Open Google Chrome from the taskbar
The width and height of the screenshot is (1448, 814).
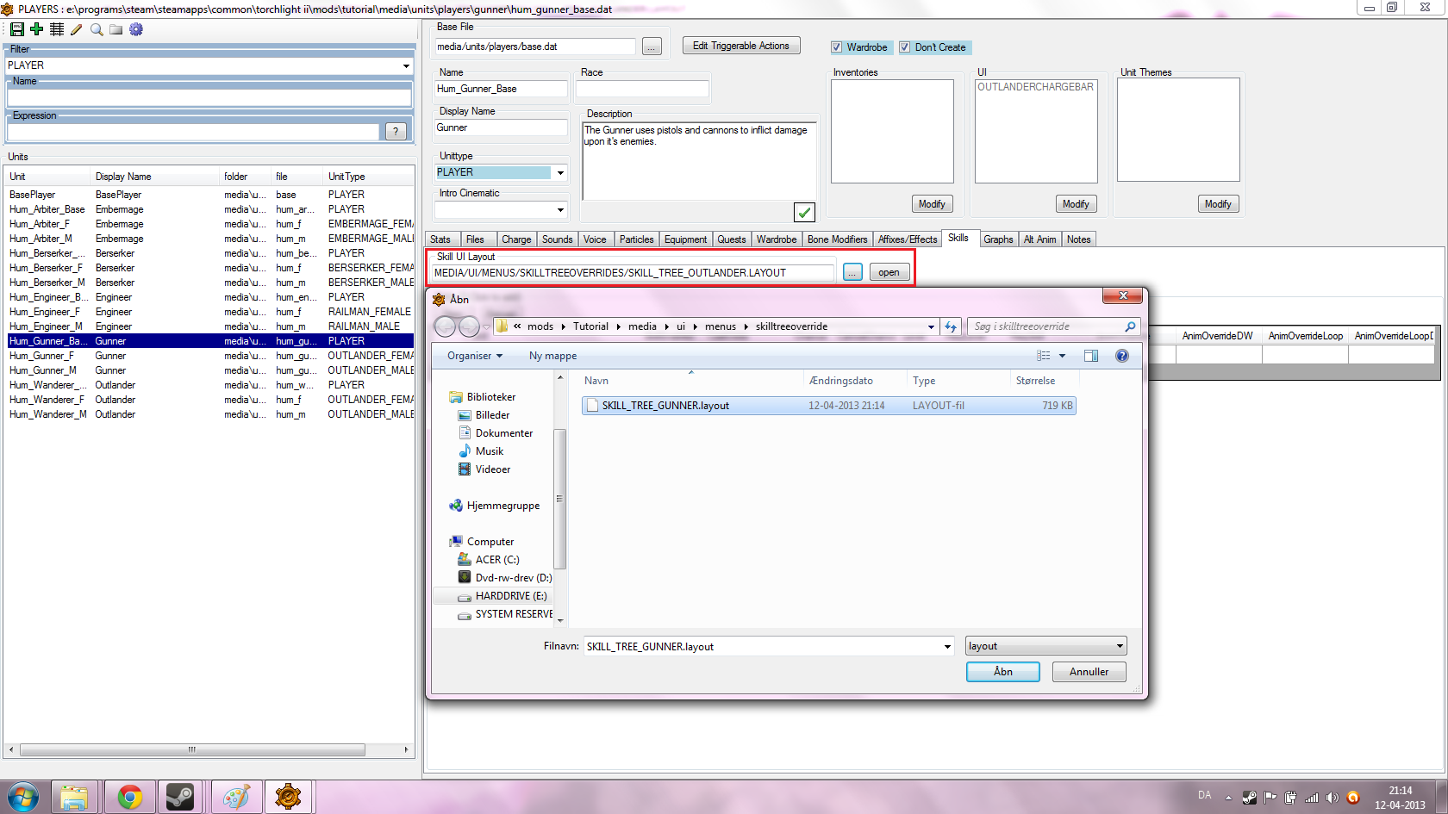click(x=130, y=798)
